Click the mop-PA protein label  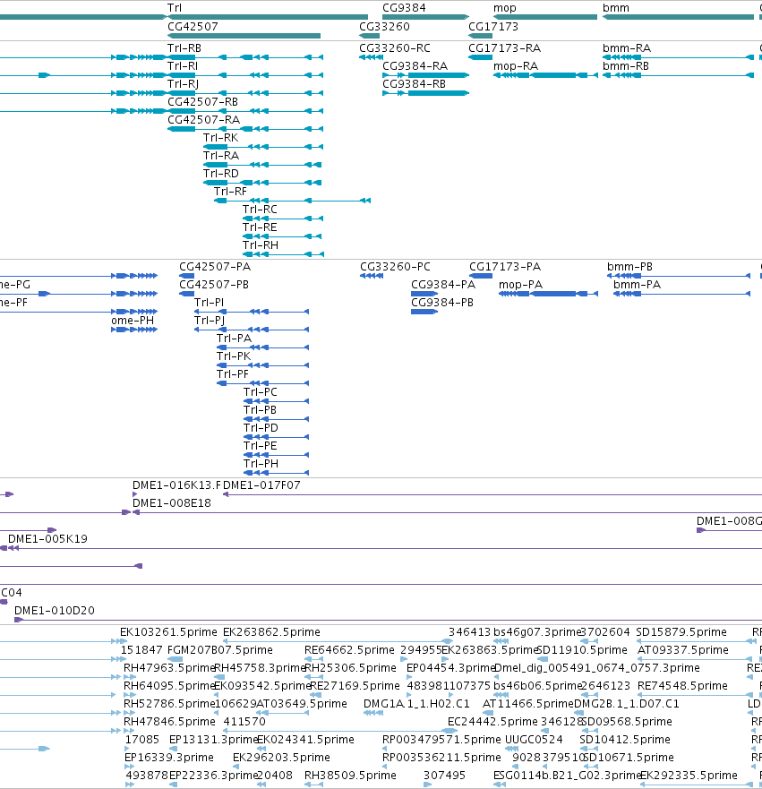[x=520, y=285]
